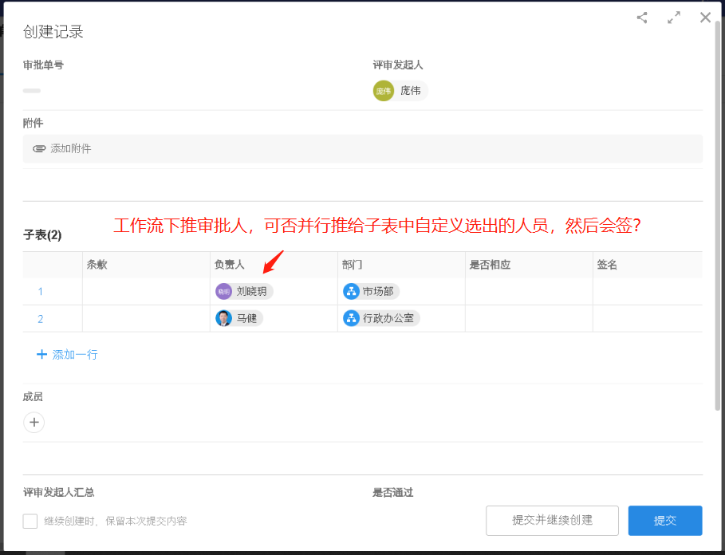The image size is (725, 555).
Task: Click 庞伟's avatar under 评审发起人
Action: coord(383,91)
